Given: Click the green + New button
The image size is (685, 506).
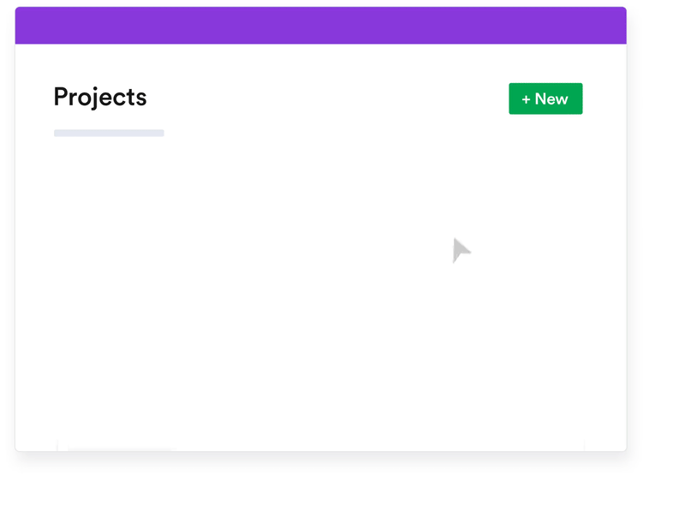Looking at the screenshot, I should 545,98.
